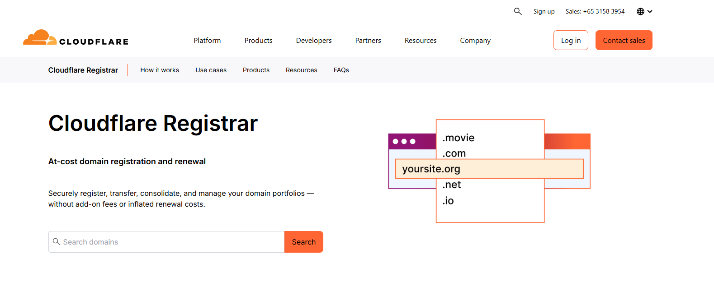Click the Cloudflare cloud logo
714x282 pixels.
tap(40, 37)
